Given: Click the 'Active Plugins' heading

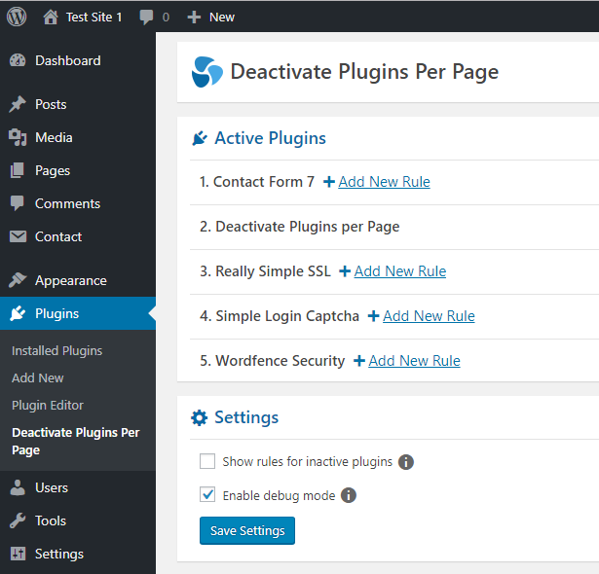Looking at the screenshot, I should point(270,138).
